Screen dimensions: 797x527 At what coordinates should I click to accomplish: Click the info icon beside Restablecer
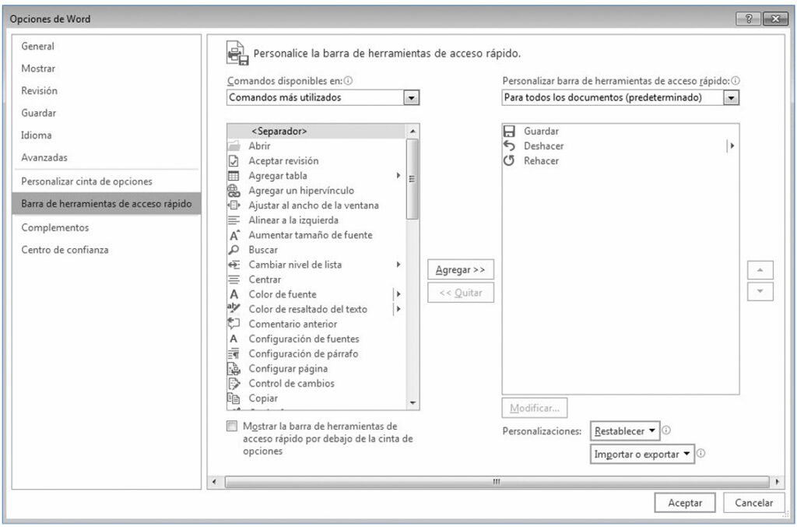coord(666,430)
